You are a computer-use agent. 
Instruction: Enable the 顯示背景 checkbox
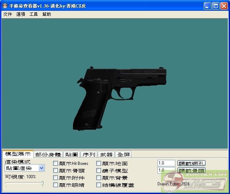click(98, 178)
